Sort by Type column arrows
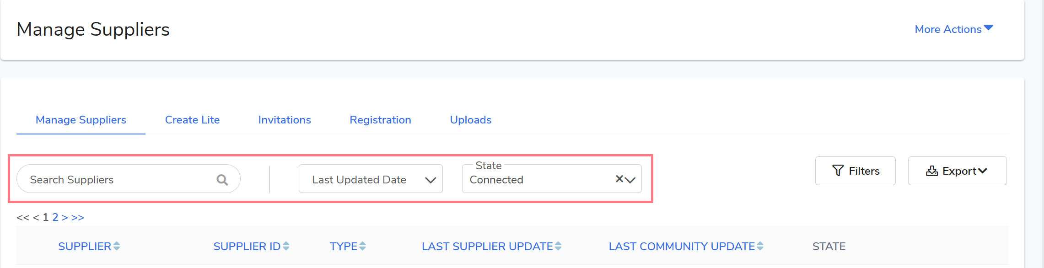The image size is (1044, 268). [x=362, y=247]
